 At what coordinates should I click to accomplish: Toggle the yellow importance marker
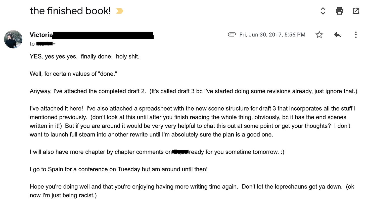(120, 11)
